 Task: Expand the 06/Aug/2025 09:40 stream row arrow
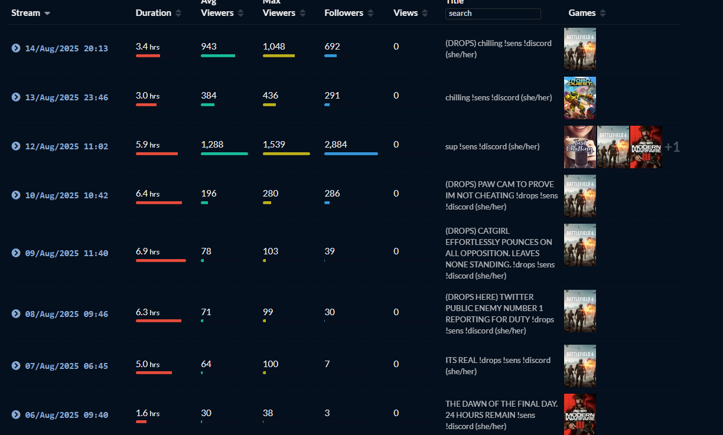tap(16, 415)
